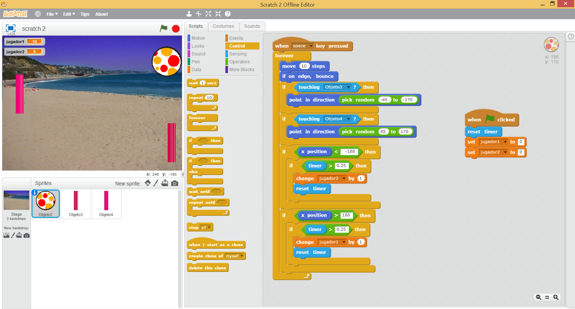The height and width of the screenshot is (309, 575).
Task: Click the duplicate stamp tool icon
Action: coord(189,14)
